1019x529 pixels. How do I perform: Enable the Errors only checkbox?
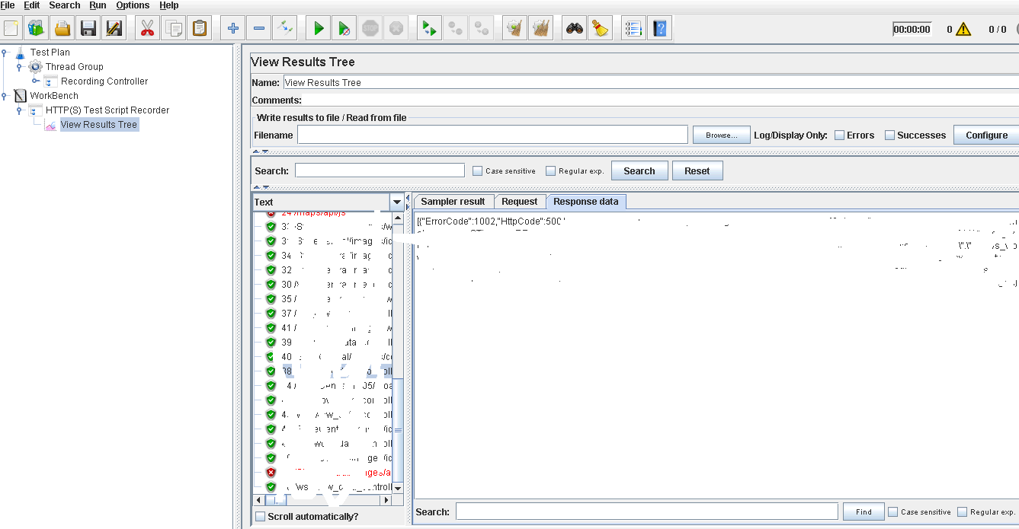(x=839, y=135)
